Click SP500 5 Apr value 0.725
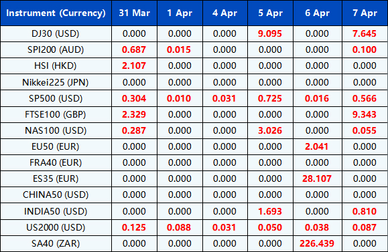Viewport: 388px width, 252px height. pos(270,98)
